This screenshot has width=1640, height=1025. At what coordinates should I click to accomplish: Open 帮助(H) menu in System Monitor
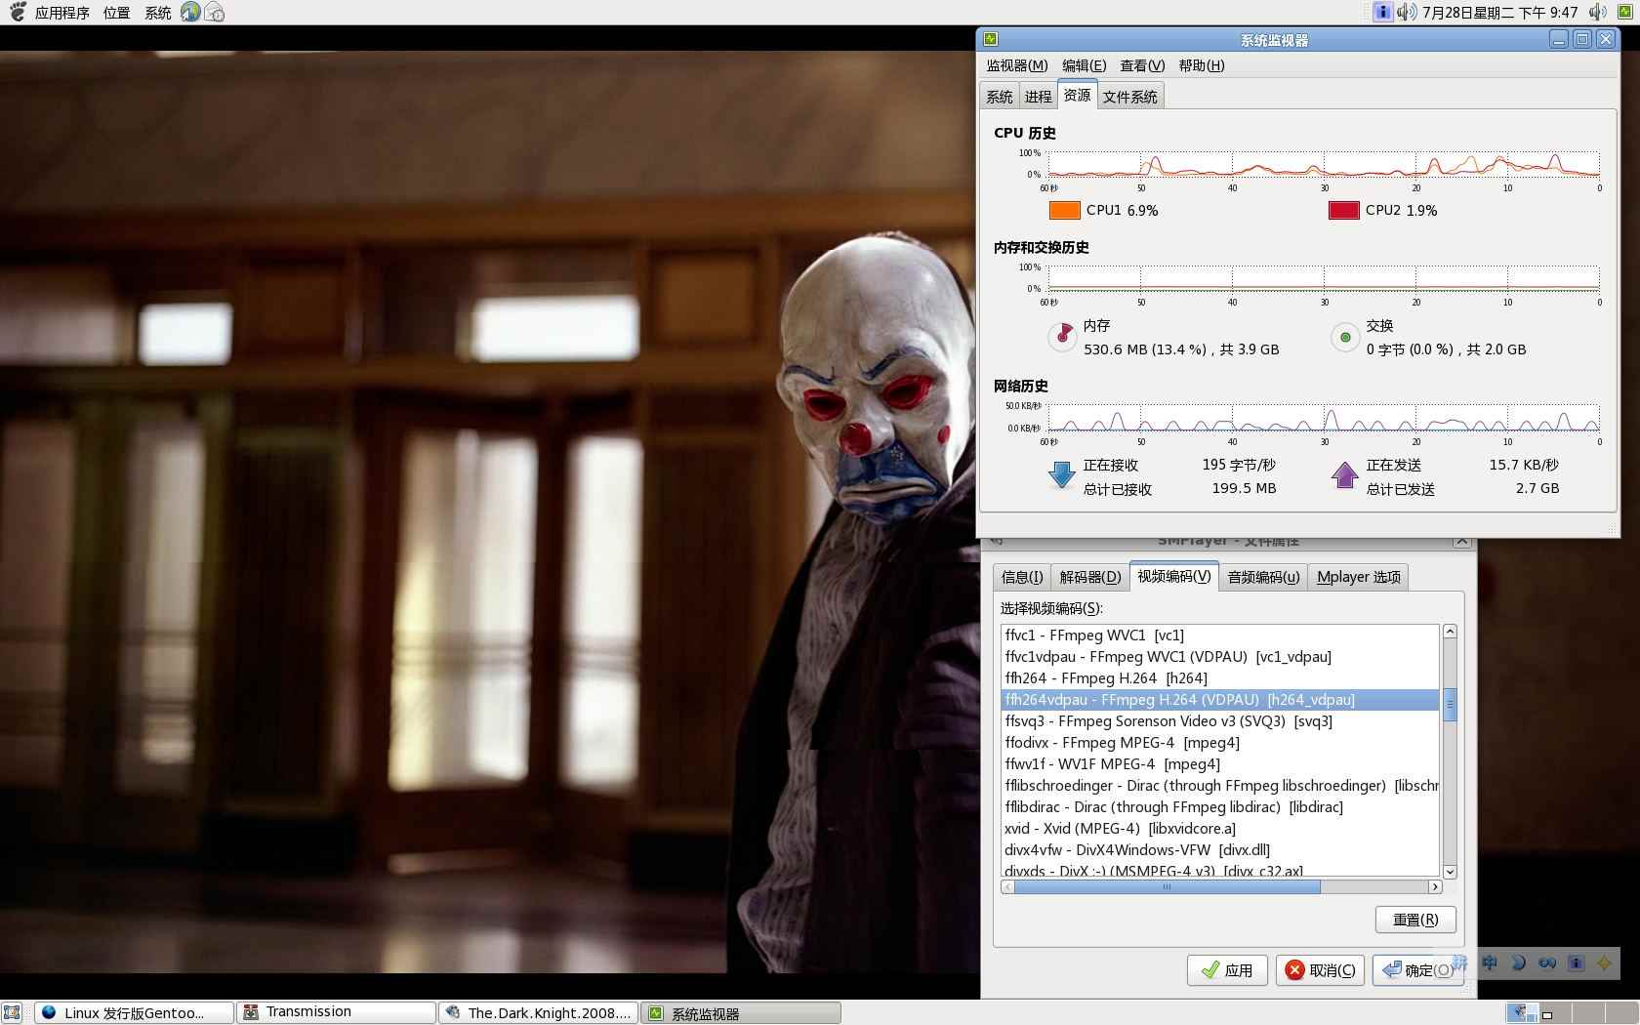click(1202, 65)
